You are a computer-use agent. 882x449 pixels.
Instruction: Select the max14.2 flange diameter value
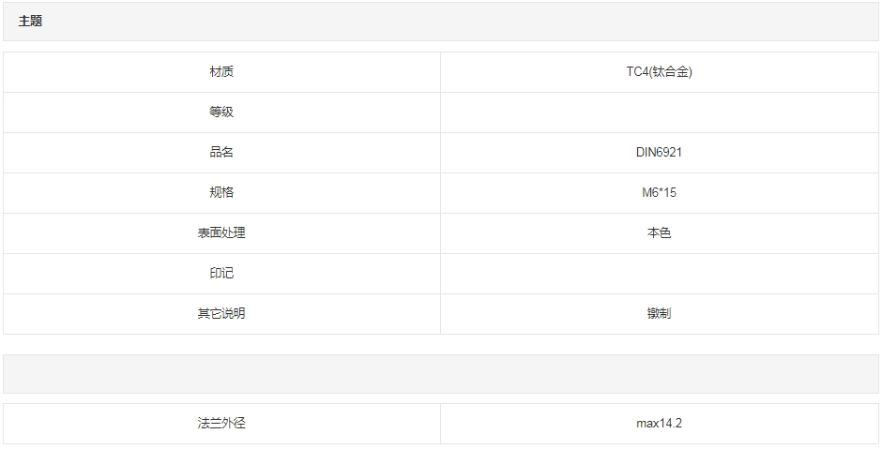pyautogui.click(x=659, y=424)
